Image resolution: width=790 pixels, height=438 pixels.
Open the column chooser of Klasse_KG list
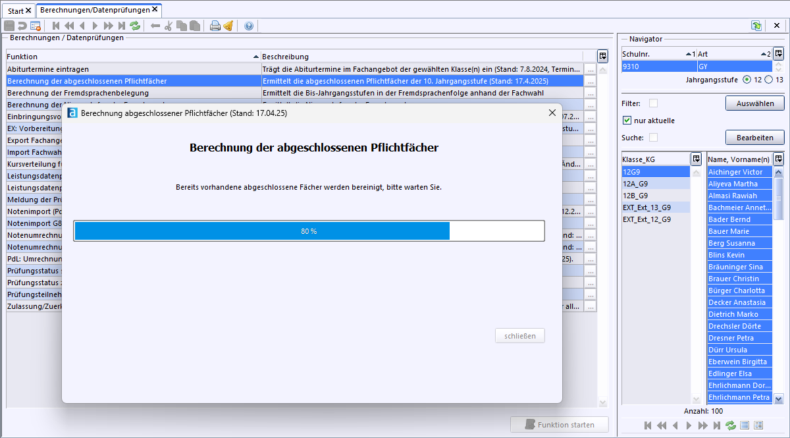point(696,159)
